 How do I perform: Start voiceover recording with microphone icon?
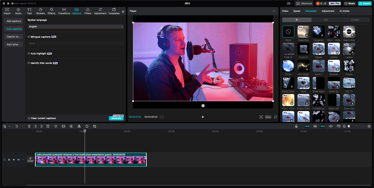[296, 126]
